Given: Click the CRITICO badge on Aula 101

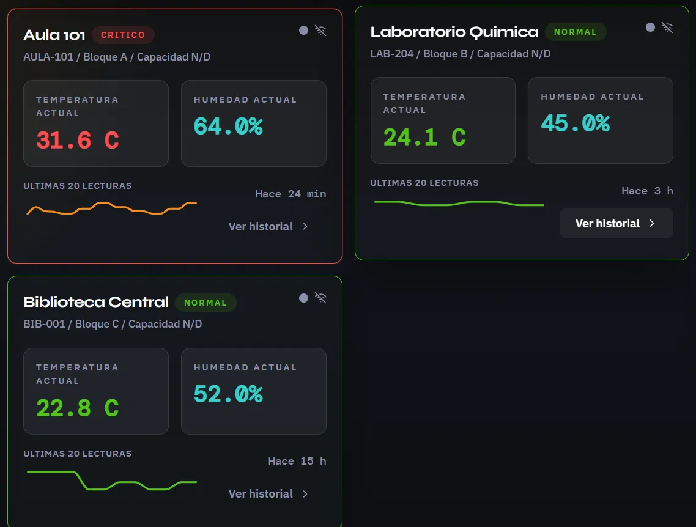Looking at the screenshot, I should coord(123,35).
